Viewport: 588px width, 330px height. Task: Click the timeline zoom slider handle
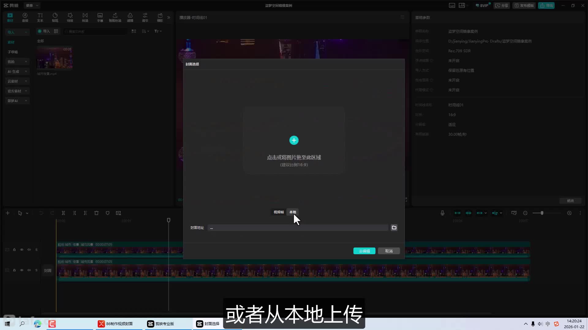point(542,213)
